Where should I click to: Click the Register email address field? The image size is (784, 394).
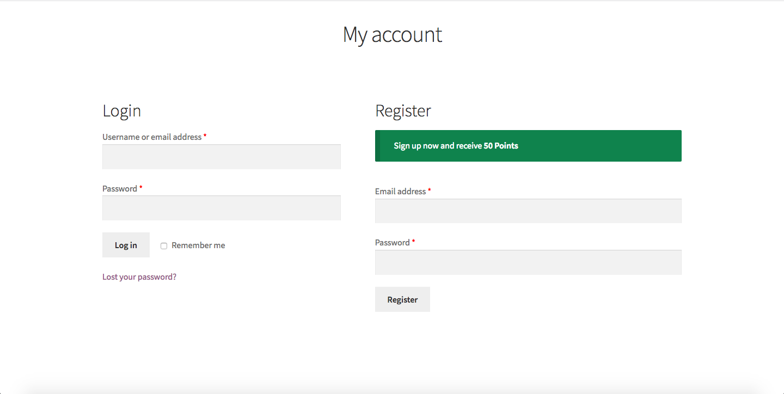pos(528,211)
